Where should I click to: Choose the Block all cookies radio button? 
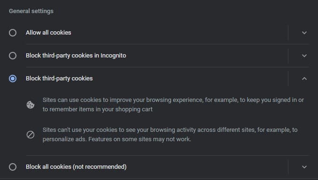pyautogui.click(x=13, y=167)
